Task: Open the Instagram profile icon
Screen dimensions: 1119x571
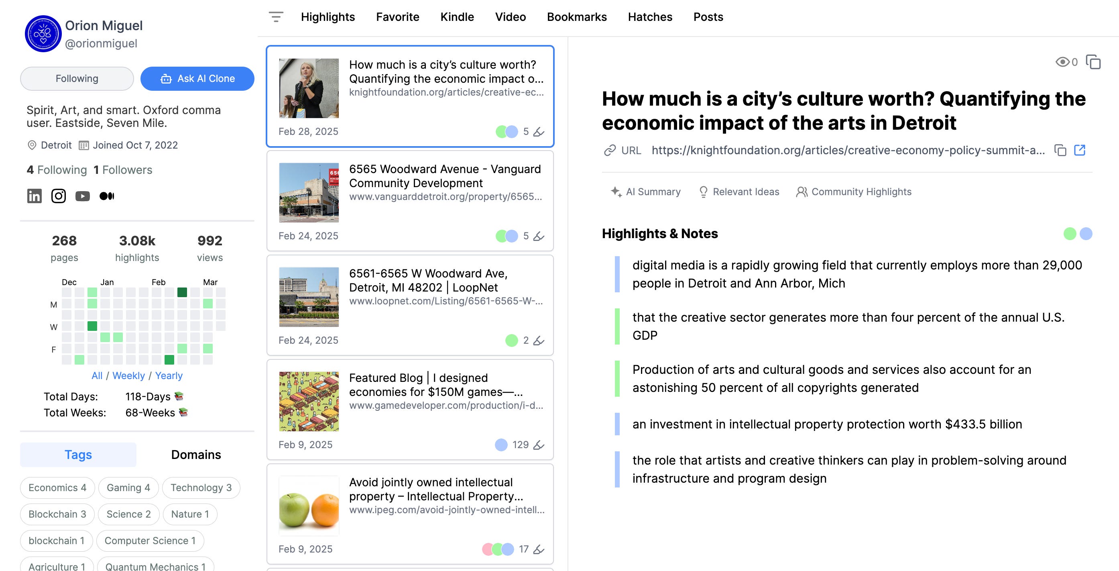Action: tap(59, 196)
